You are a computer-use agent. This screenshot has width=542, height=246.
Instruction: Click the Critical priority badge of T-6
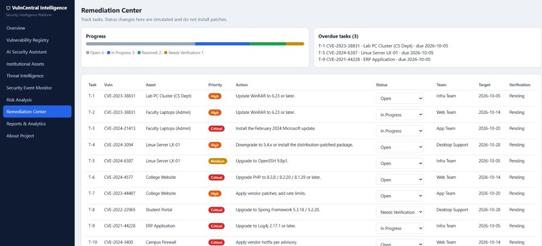point(217,178)
